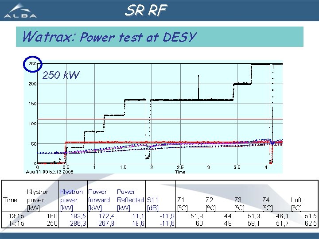
Task: Select the 2.5 tick label on the time axis
Action: tap(180, 167)
